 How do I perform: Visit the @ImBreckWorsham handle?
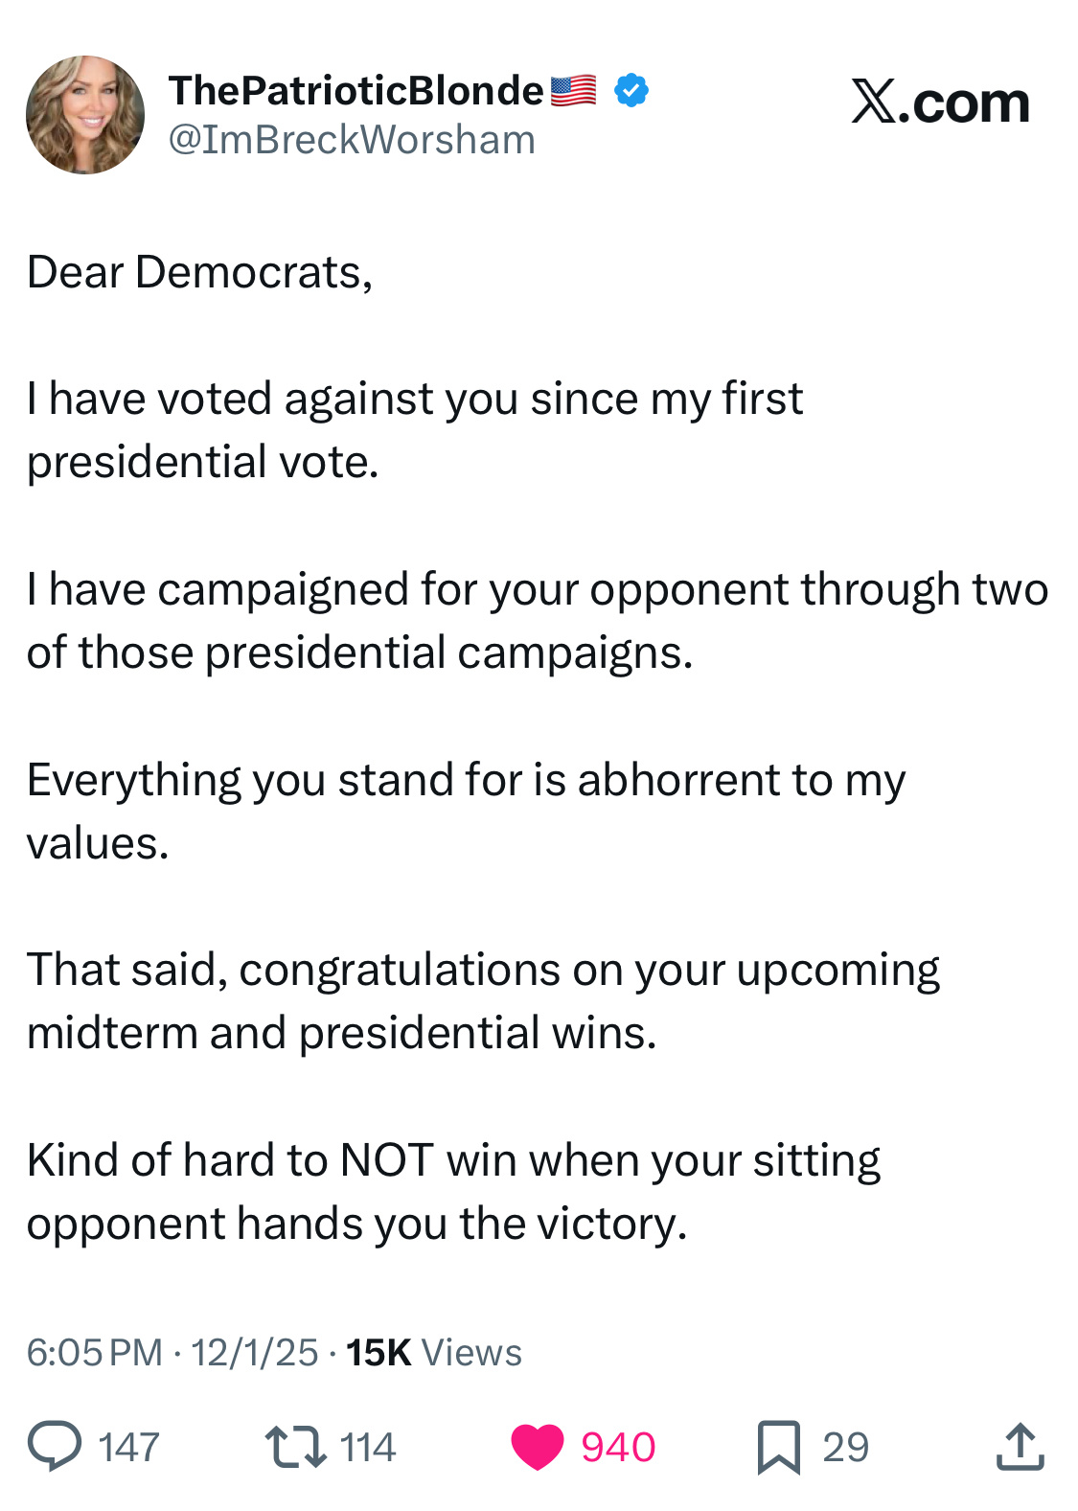click(x=352, y=140)
